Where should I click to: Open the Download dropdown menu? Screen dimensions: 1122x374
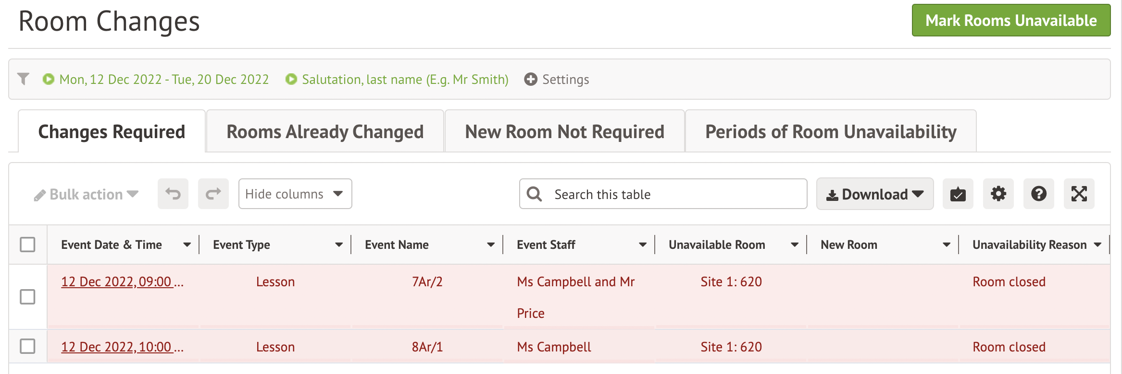[874, 194]
